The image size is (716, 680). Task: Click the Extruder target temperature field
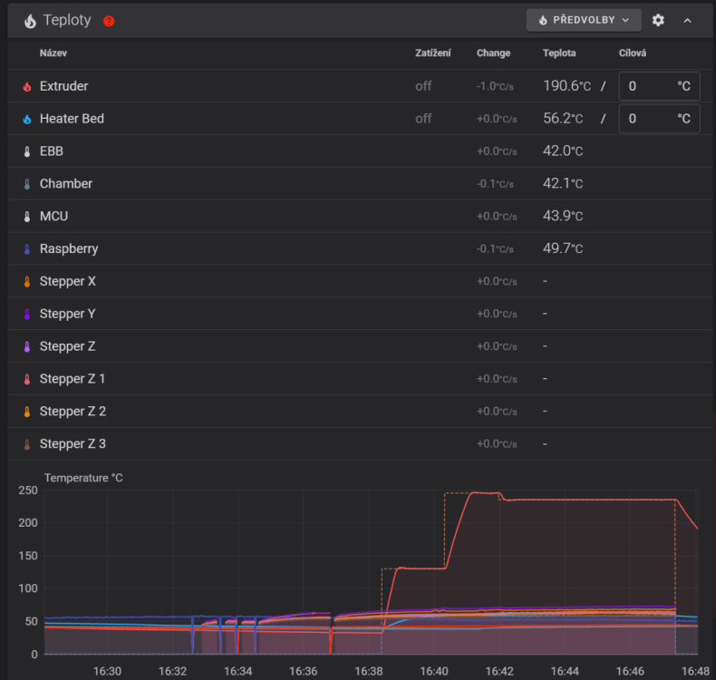click(659, 86)
